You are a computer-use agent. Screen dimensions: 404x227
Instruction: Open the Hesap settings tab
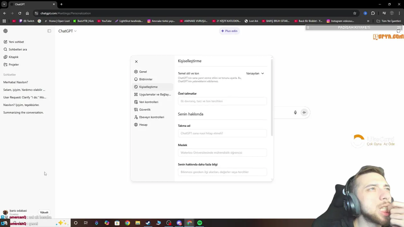pyautogui.click(x=153, y=125)
